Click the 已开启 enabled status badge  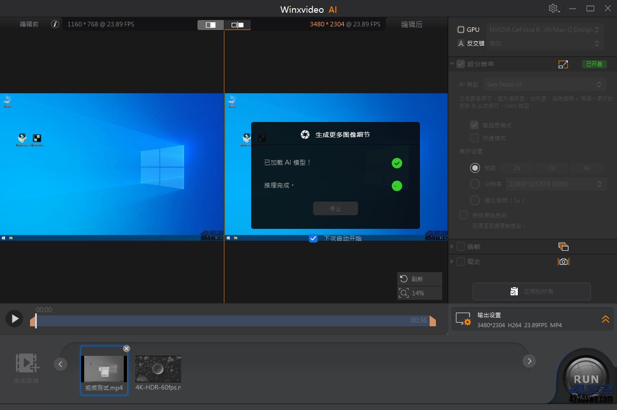(594, 64)
